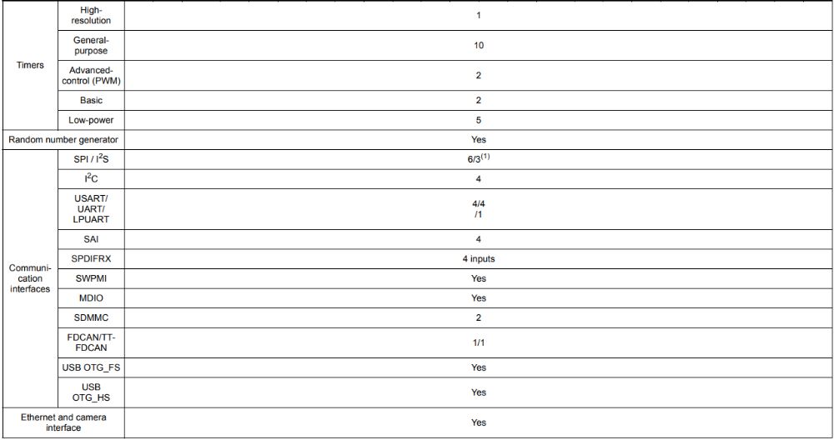
Task: Click the Ethernet and camera interface label
Action: point(63,422)
